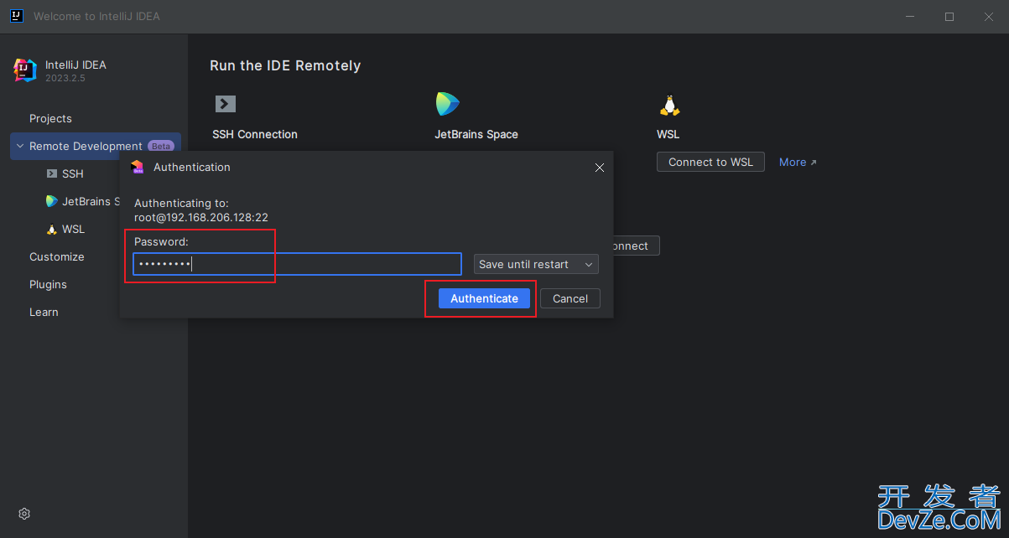This screenshot has height=538, width=1009.
Task: Open the Save until restart dropdown
Action: [536, 264]
